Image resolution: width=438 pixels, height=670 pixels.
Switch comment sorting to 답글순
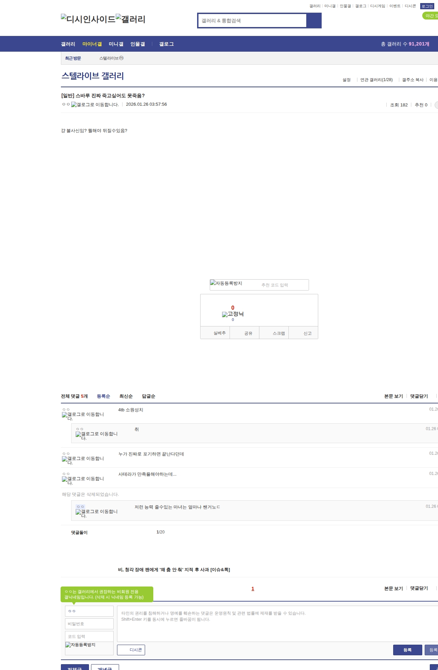[149, 396]
